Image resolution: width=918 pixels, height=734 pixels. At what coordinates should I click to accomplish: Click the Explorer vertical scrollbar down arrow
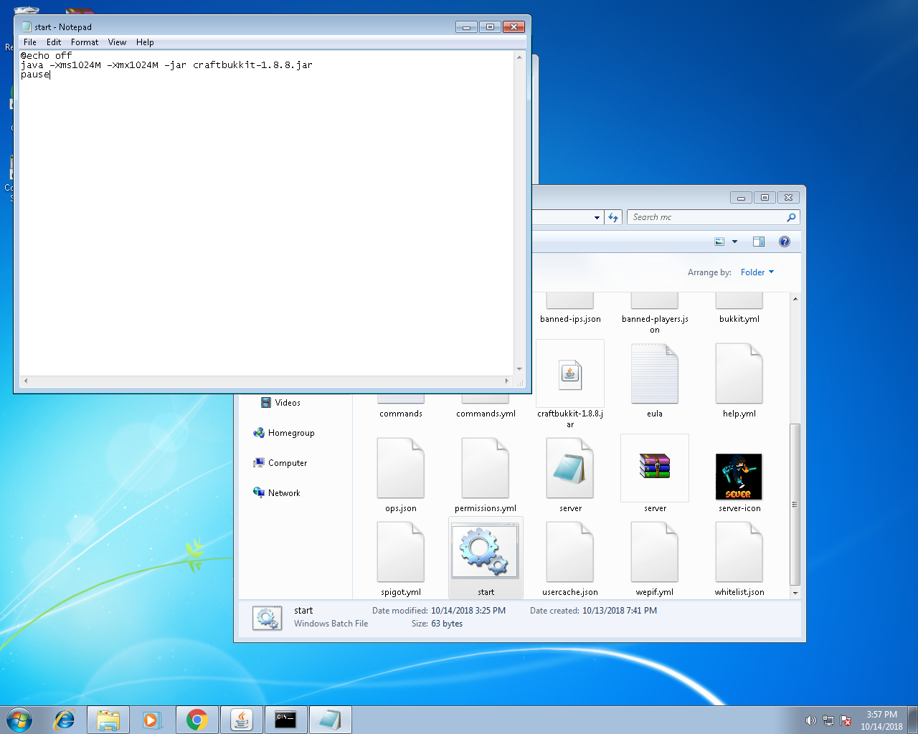(x=795, y=593)
